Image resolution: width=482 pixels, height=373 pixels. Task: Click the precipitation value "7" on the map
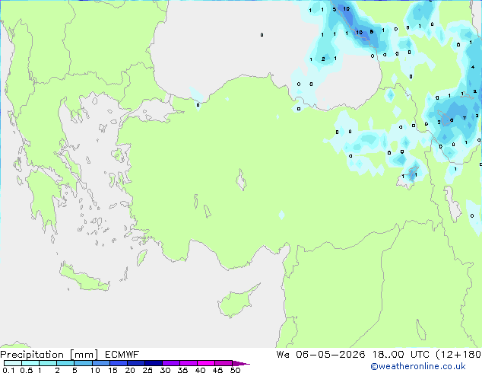465,118
